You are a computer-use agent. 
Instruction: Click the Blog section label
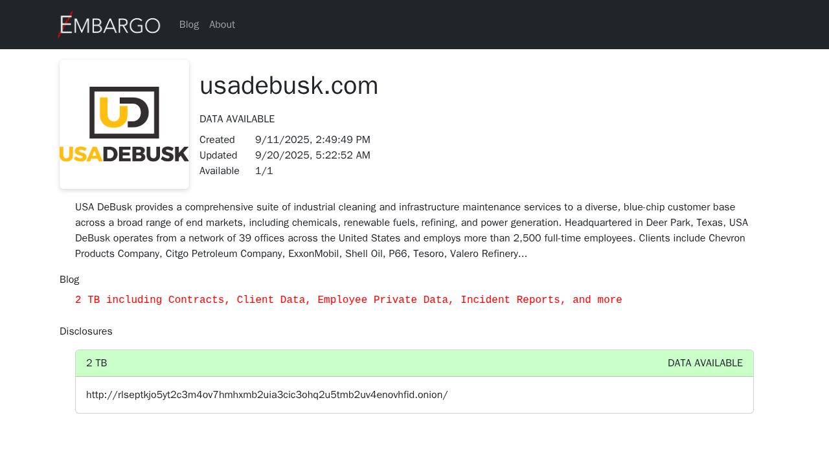tap(69, 280)
